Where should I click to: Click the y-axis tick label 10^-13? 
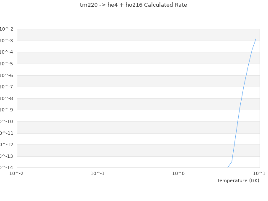click(6, 156)
